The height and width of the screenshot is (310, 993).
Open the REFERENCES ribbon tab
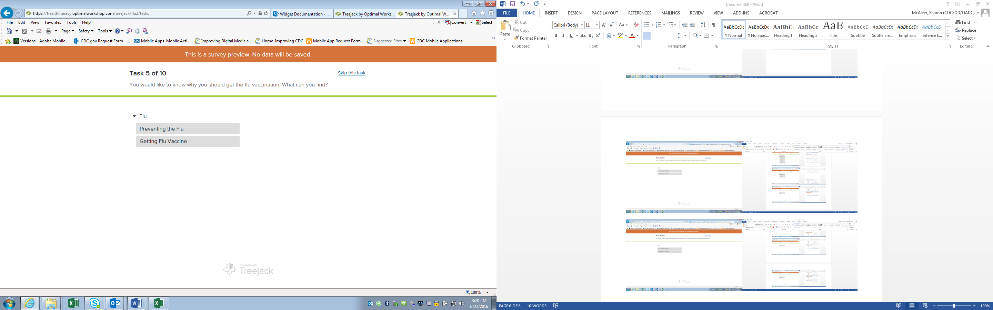(640, 13)
